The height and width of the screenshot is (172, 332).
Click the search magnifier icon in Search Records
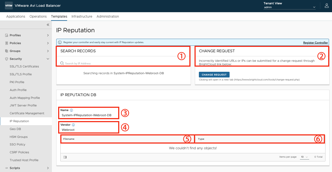(x=62, y=63)
